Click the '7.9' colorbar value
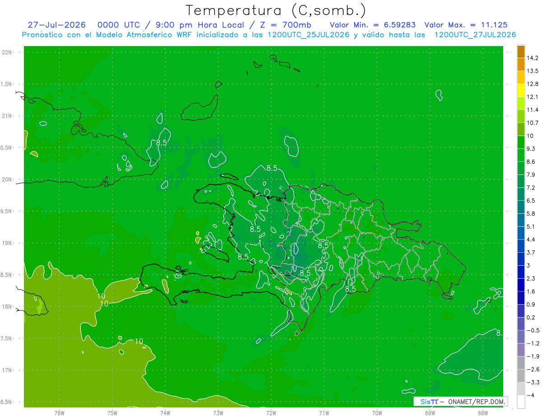 [531, 174]
